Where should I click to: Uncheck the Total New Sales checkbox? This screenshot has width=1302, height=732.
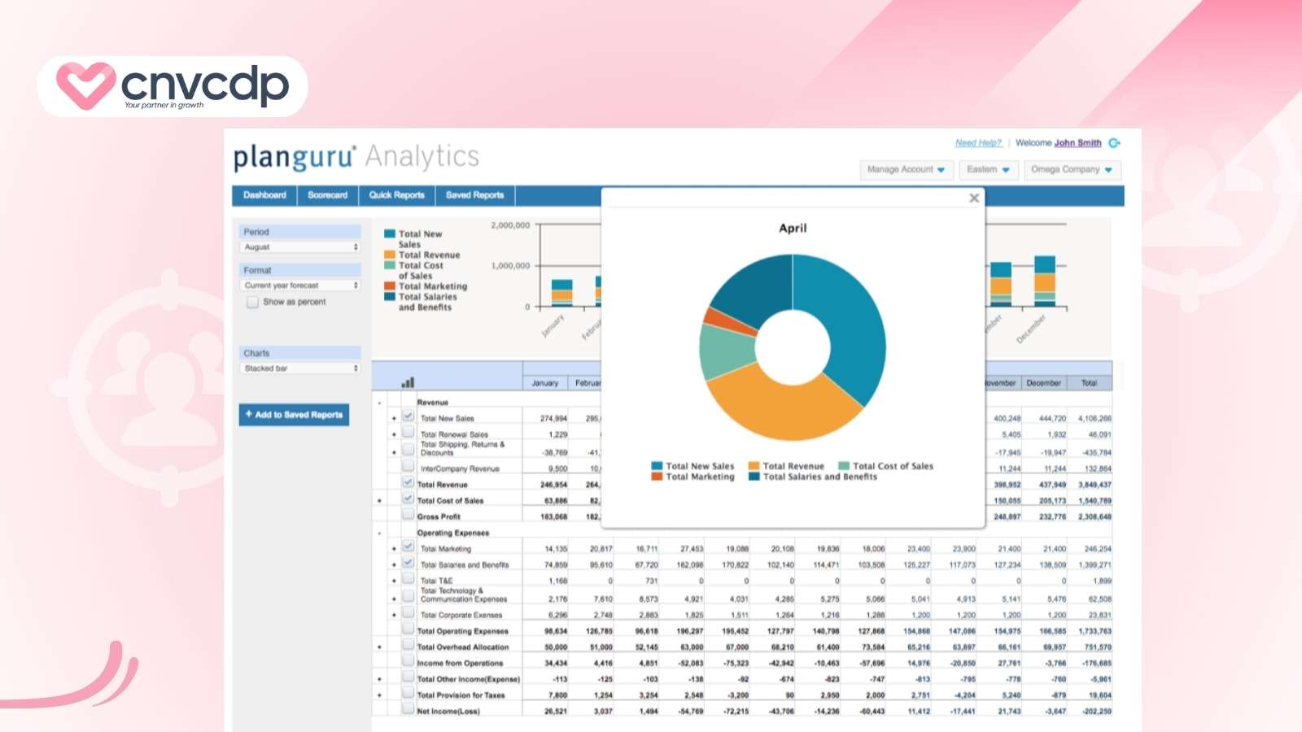(409, 416)
